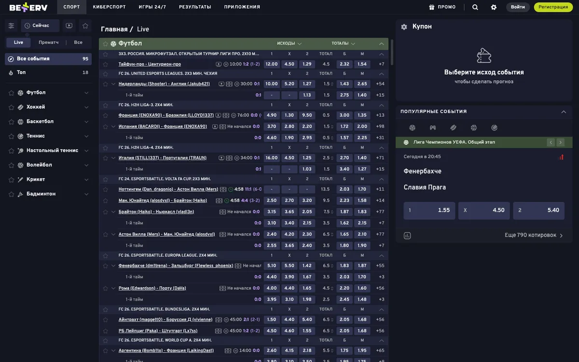Select odds 12.00 for Тайфун-про
579x362 pixels.
(272, 64)
